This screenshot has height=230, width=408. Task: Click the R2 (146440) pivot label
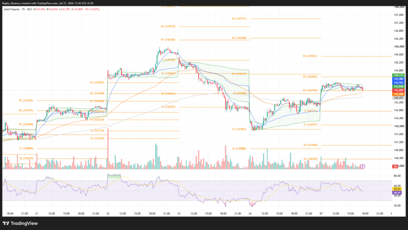[x=239, y=38]
